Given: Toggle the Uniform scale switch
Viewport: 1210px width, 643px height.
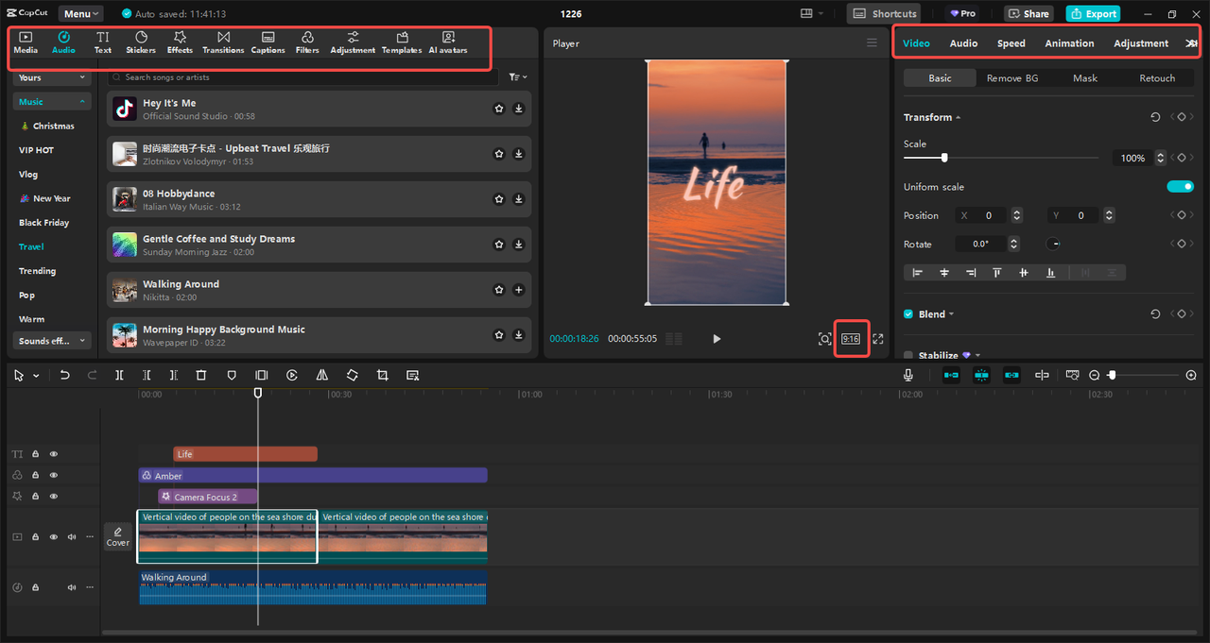Looking at the screenshot, I should point(1181,187).
